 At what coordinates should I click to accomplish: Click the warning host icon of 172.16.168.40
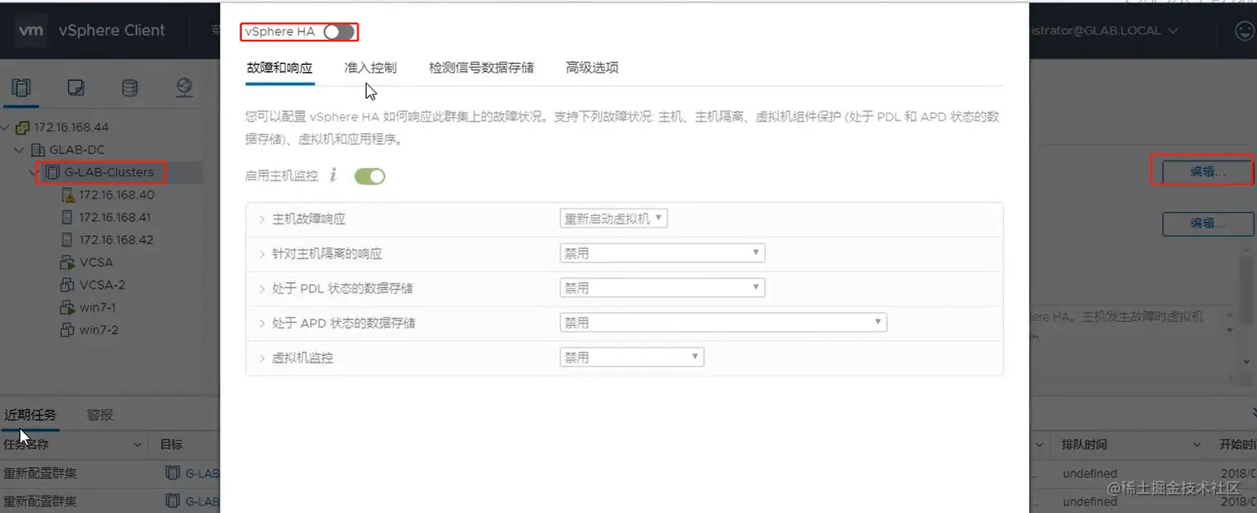coord(68,195)
